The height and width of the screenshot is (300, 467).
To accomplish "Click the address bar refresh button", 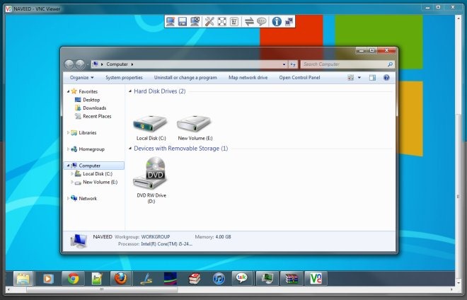I will pos(293,64).
